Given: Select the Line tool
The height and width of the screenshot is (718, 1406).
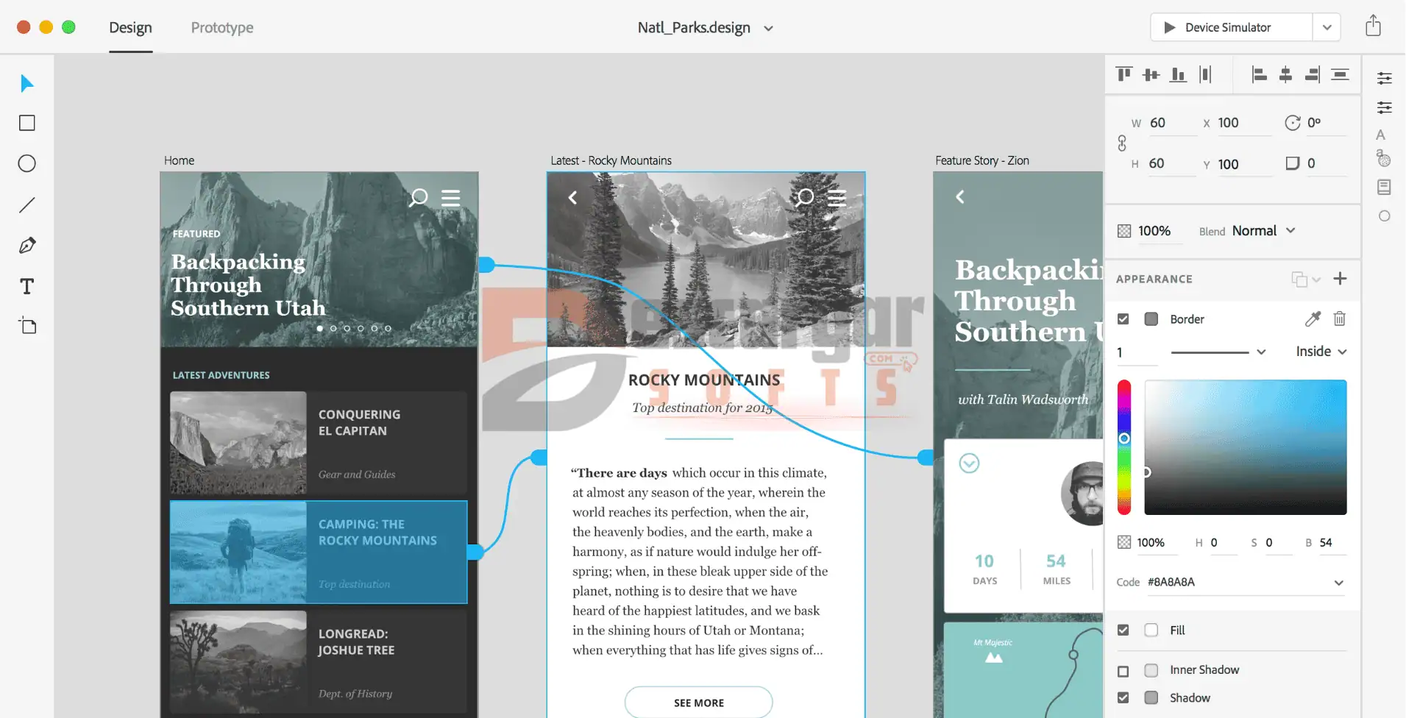Looking at the screenshot, I should (27, 205).
